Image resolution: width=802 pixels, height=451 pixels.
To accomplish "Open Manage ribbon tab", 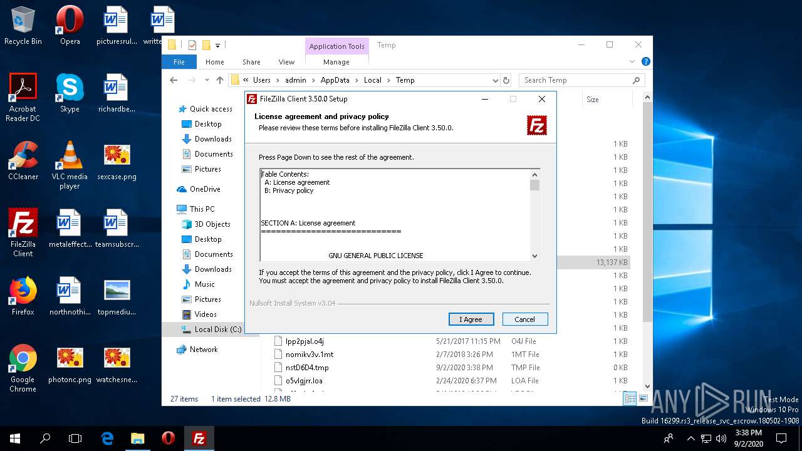I will click(336, 62).
